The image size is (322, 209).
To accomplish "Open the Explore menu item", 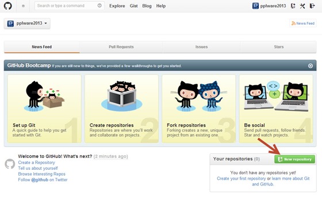I will pos(117,6).
